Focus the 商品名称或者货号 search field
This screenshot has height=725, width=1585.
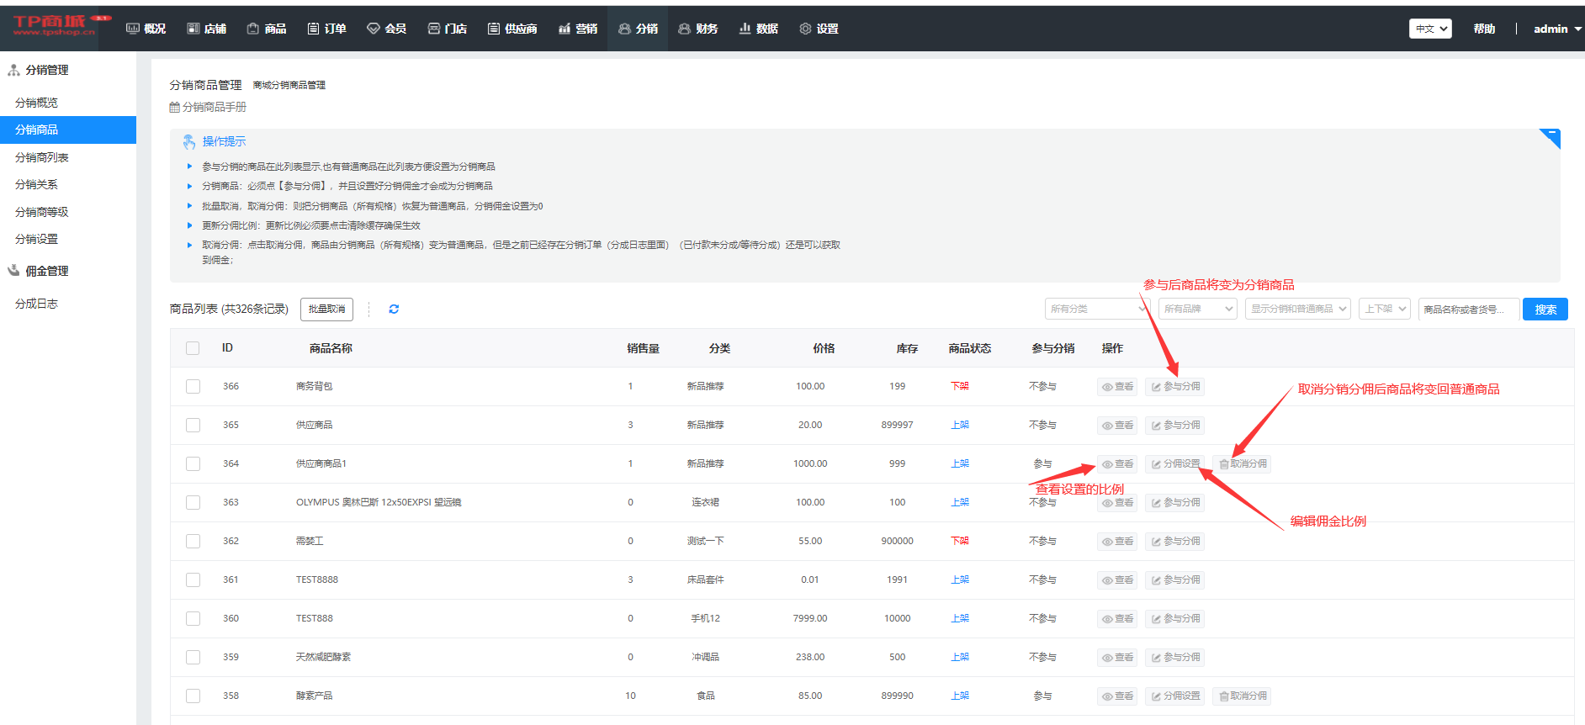[1468, 310]
